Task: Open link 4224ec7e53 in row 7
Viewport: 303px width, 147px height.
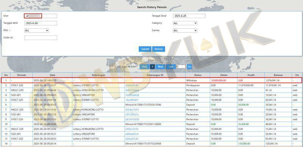Action: (132, 110)
